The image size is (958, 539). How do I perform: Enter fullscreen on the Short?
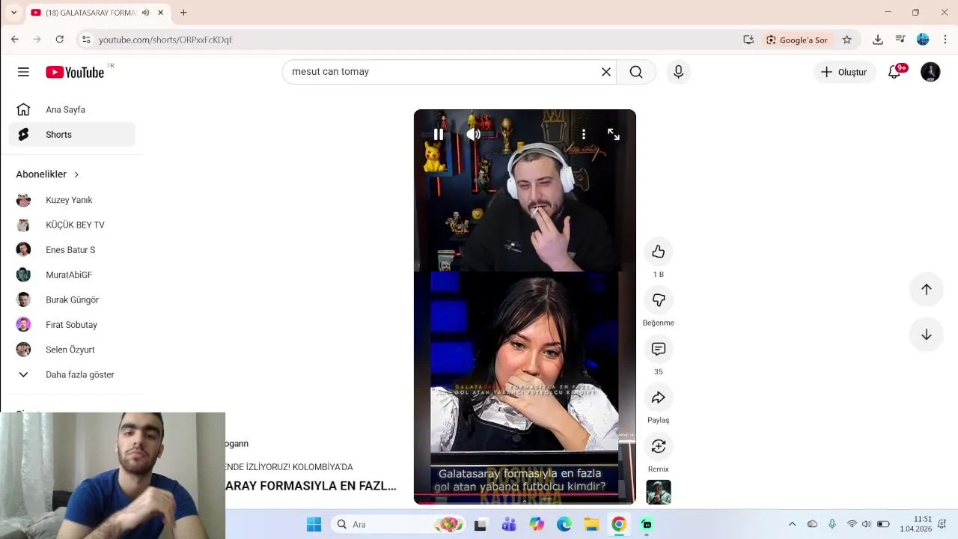click(614, 135)
